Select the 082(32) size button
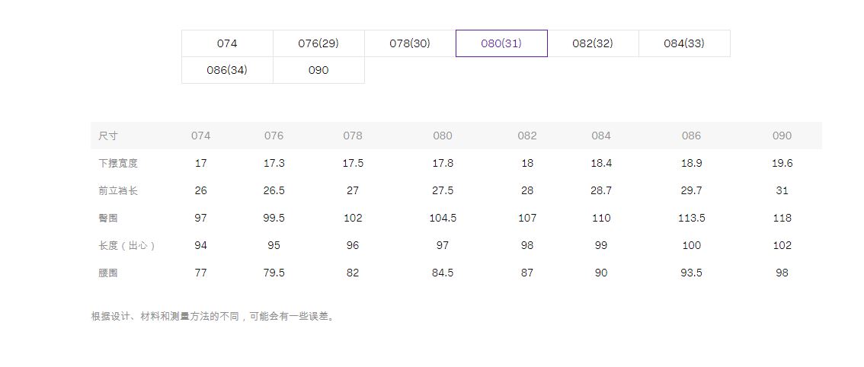The width and height of the screenshot is (864, 367). pos(593,43)
